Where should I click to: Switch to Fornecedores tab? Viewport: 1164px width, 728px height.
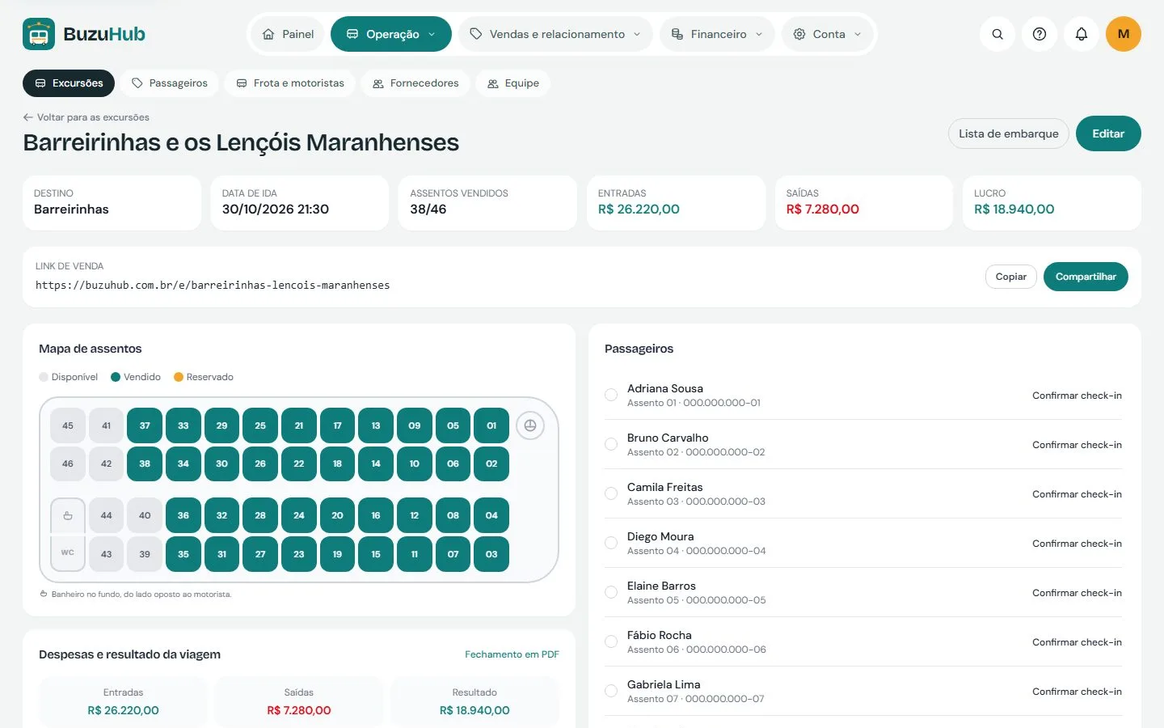(415, 83)
